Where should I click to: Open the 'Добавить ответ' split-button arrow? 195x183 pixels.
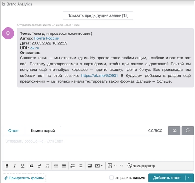[189, 178]
